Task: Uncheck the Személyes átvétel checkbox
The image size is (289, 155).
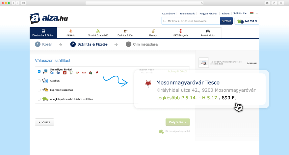Action: tap(39, 71)
